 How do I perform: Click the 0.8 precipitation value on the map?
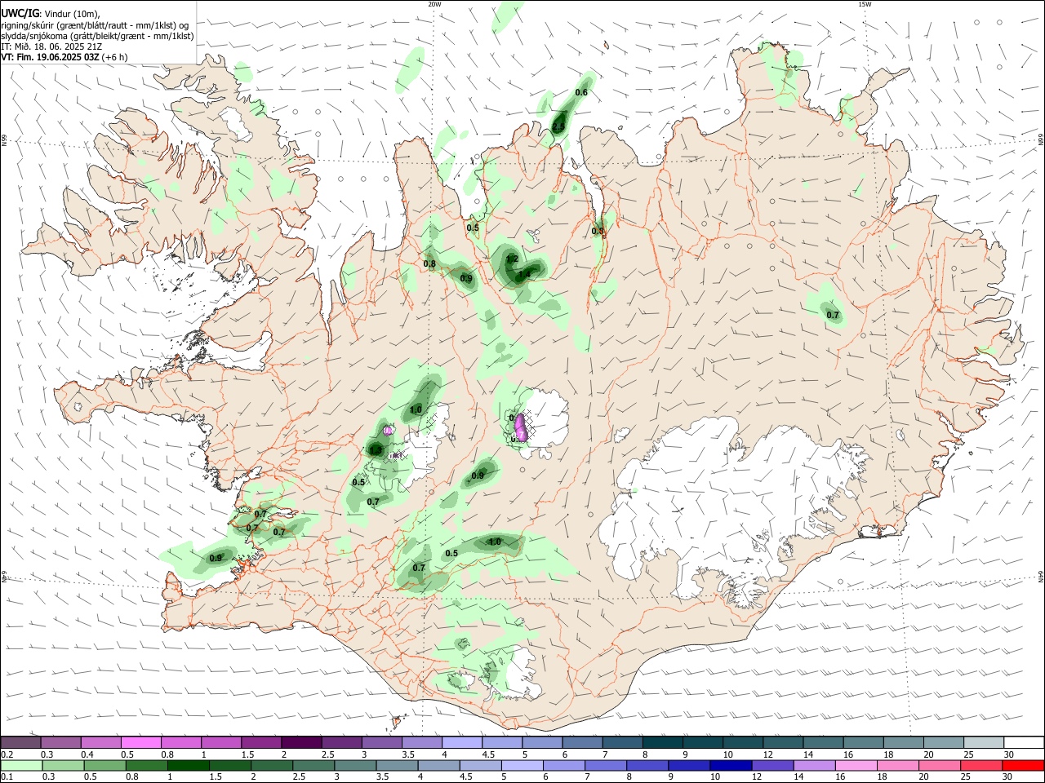pyautogui.click(x=429, y=263)
